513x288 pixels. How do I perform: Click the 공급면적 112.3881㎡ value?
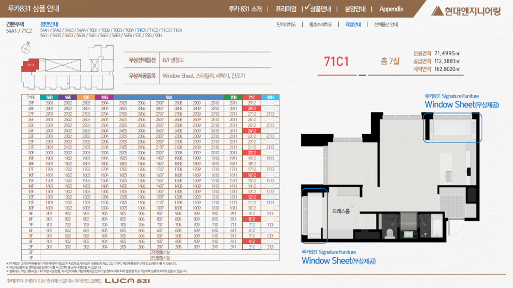click(447, 61)
